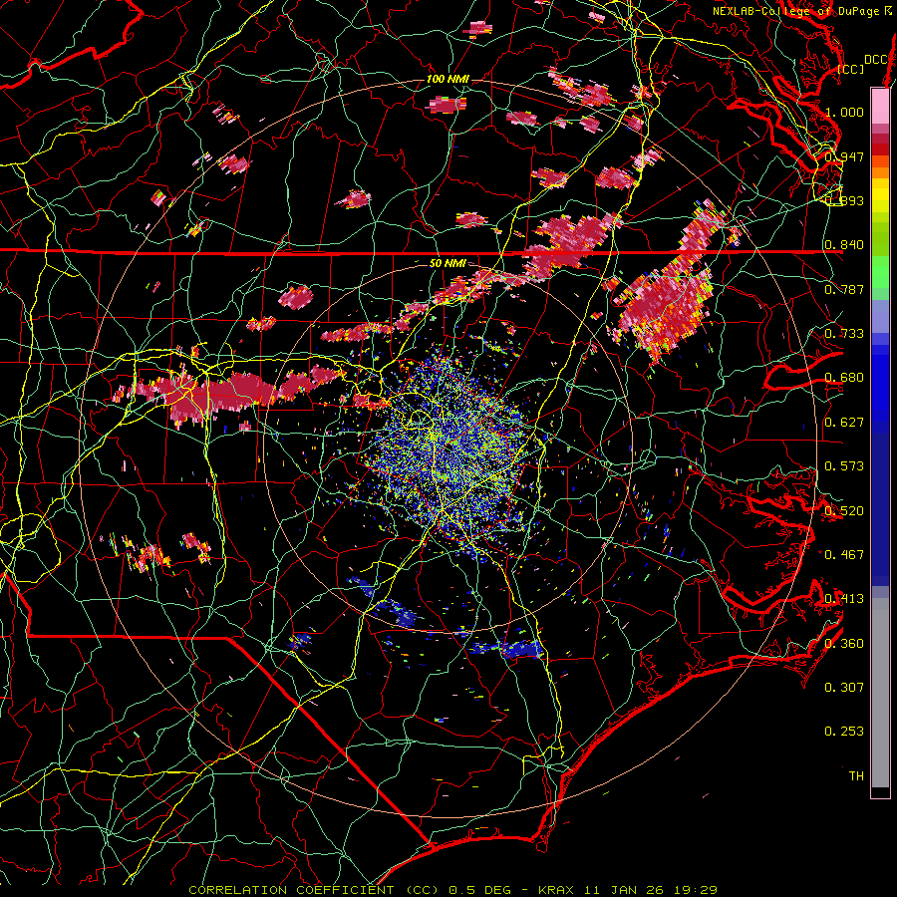Screen dimensions: 897x897
Task: Select the 0.733 scale value
Action: [844, 333]
